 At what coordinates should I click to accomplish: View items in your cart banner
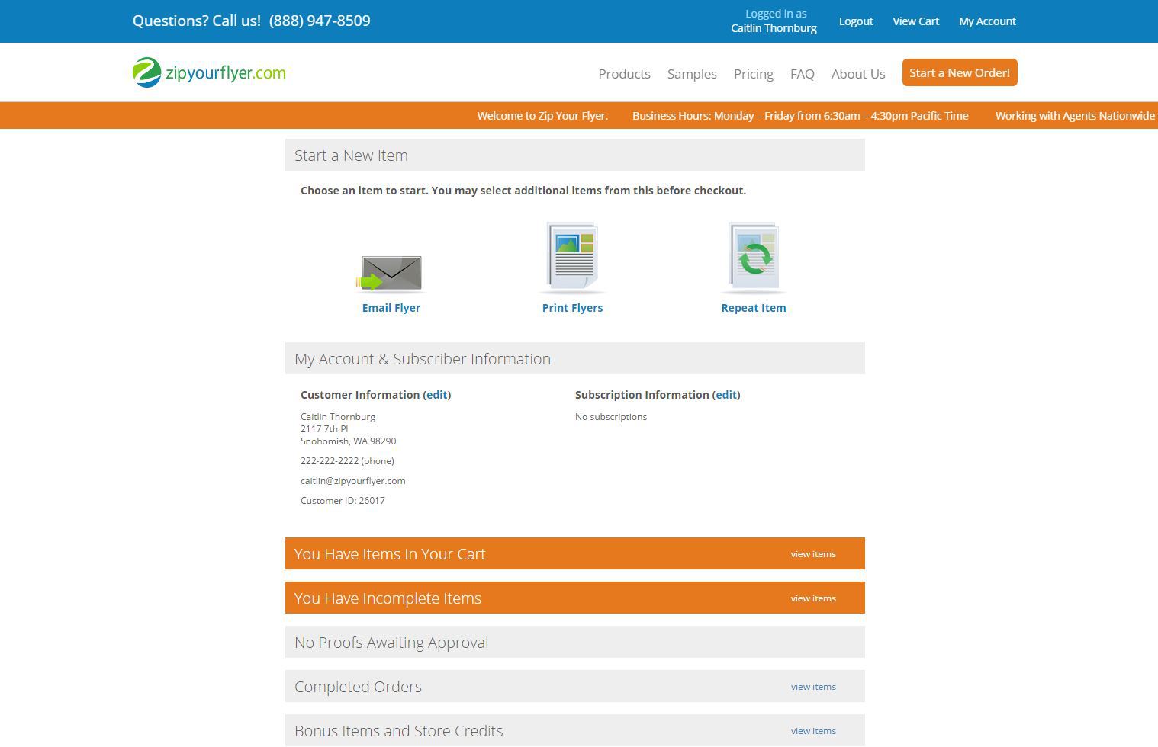click(812, 554)
